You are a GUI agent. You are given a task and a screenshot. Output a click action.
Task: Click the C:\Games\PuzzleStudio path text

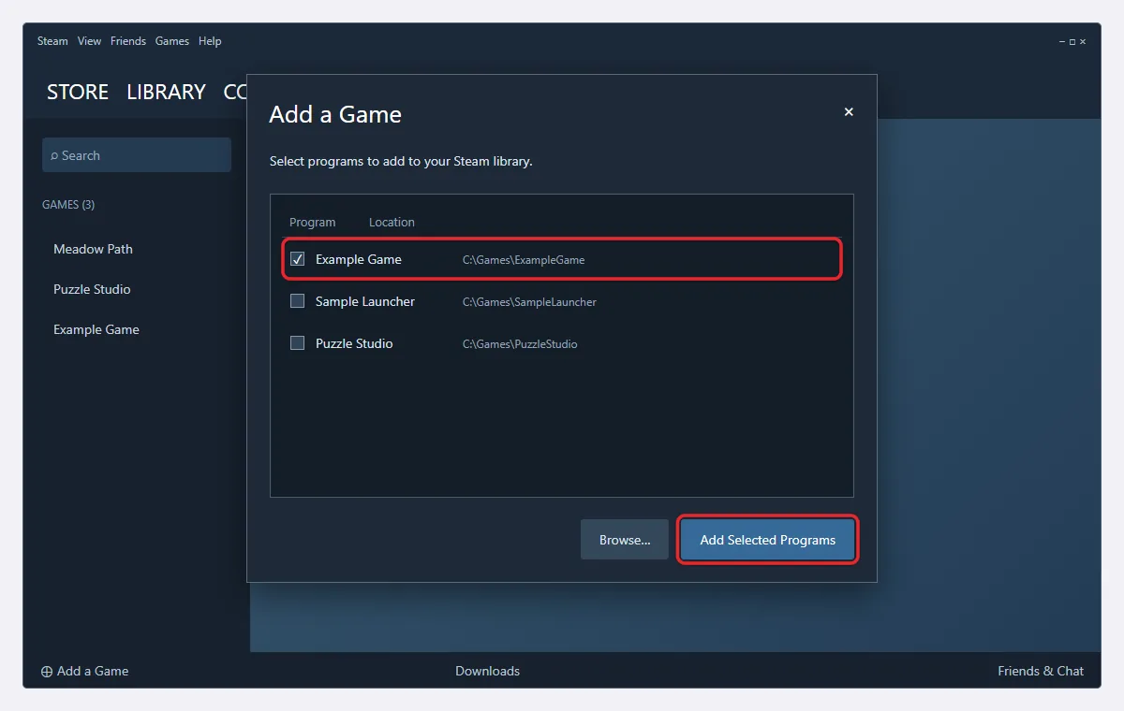tap(520, 344)
